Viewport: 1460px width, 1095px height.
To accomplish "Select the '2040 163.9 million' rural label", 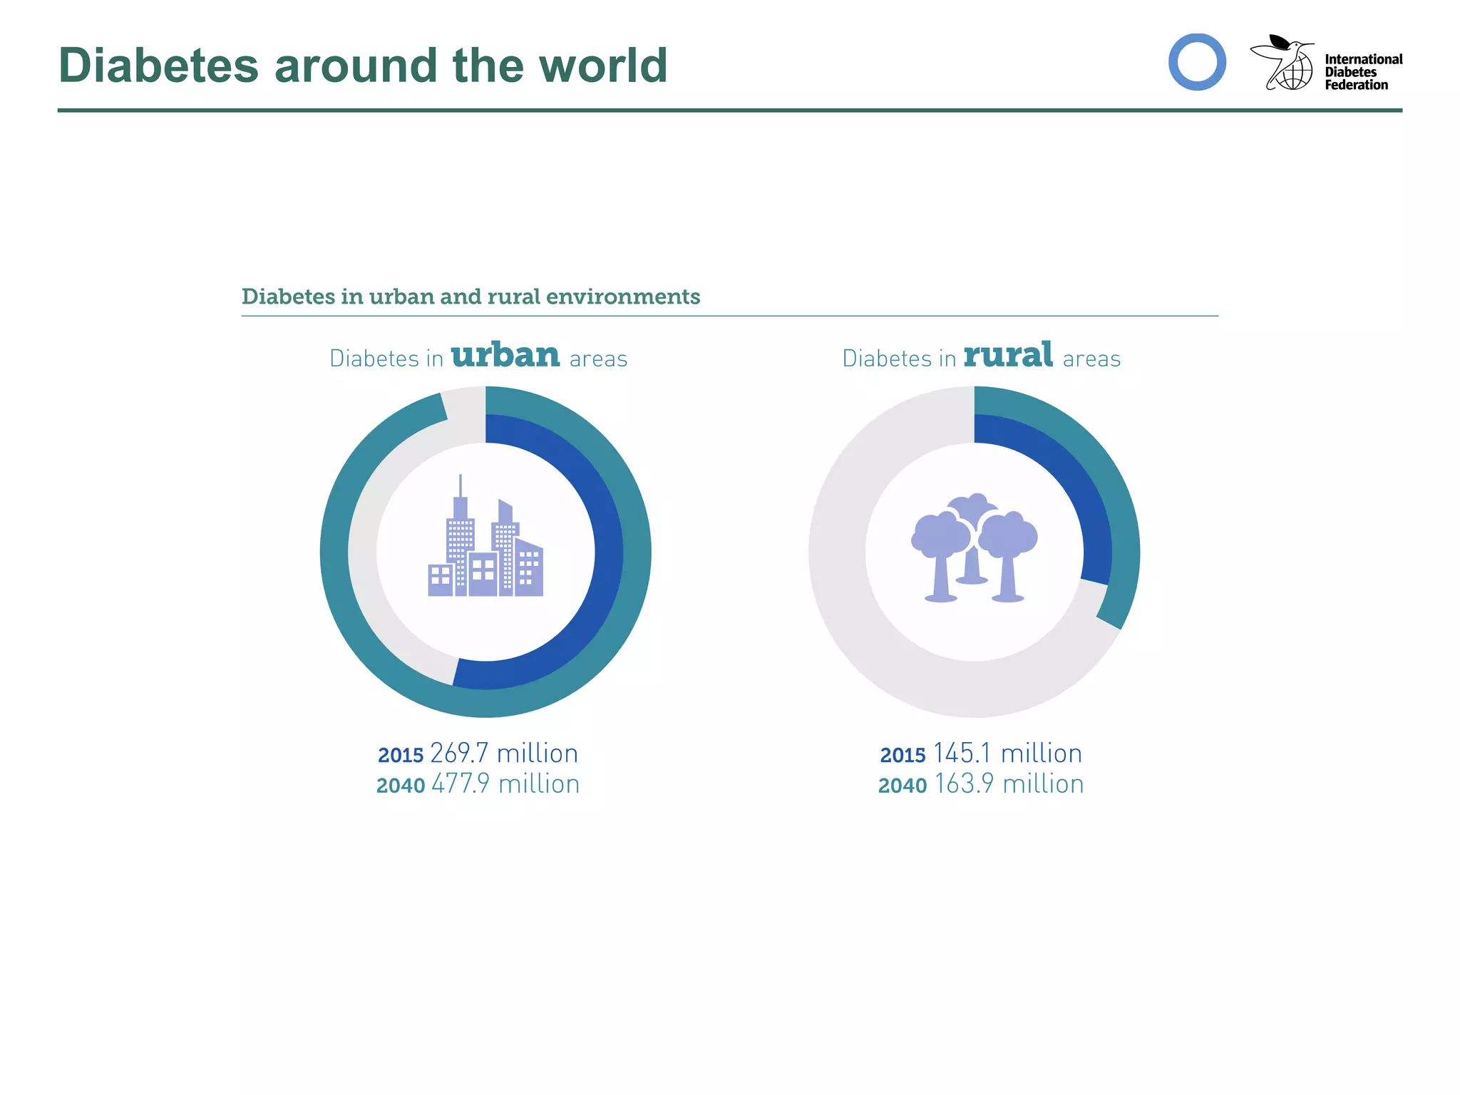I will click(981, 784).
